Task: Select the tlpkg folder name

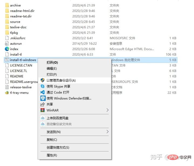Action: coord(14,33)
